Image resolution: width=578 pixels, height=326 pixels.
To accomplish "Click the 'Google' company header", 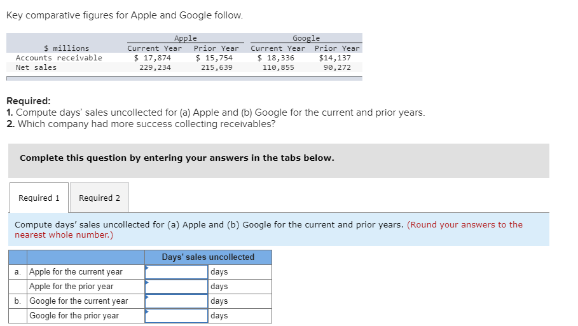I will click(x=306, y=38).
